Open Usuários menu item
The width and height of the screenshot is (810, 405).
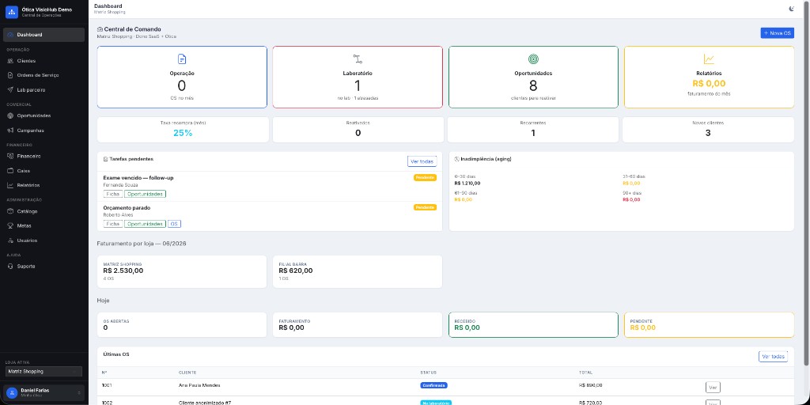(44, 240)
